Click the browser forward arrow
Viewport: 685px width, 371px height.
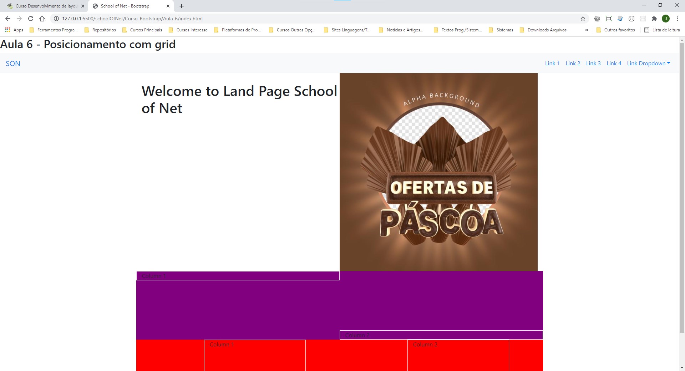(x=19, y=19)
